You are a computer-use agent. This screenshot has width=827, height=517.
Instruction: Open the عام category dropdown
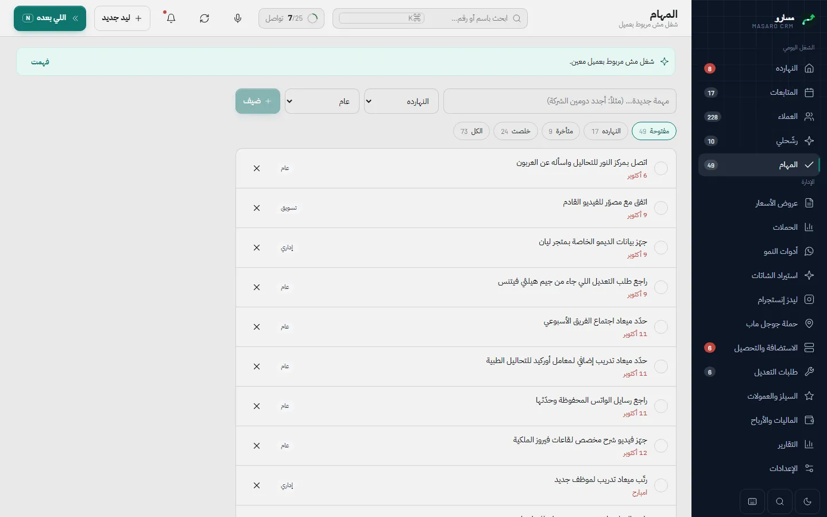pyautogui.click(x=322, y=101)
